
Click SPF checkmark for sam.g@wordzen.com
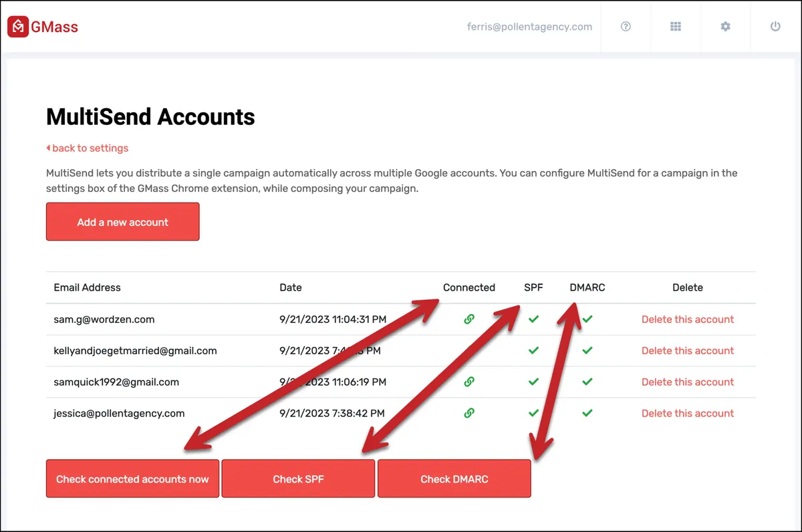(533, 319)
